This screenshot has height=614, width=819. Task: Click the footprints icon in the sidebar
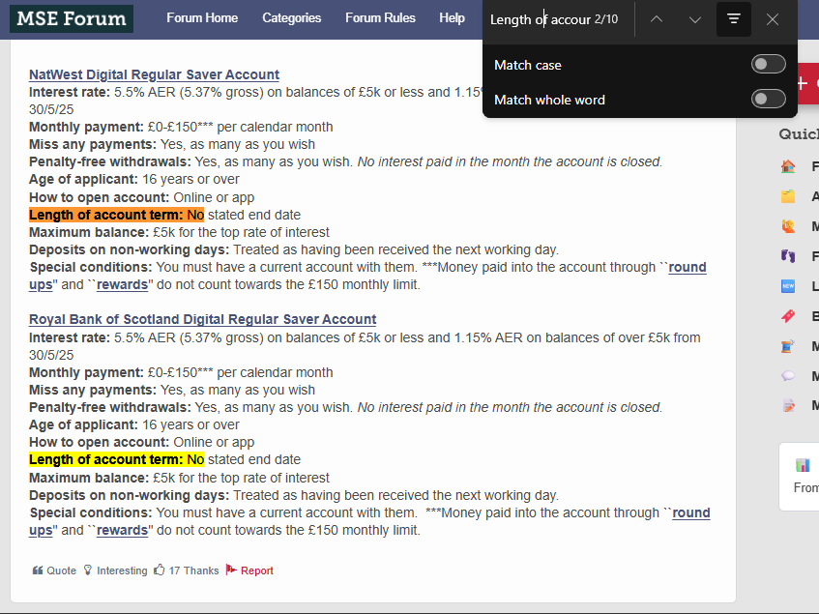pyautogui.click(x=788, y=257)
